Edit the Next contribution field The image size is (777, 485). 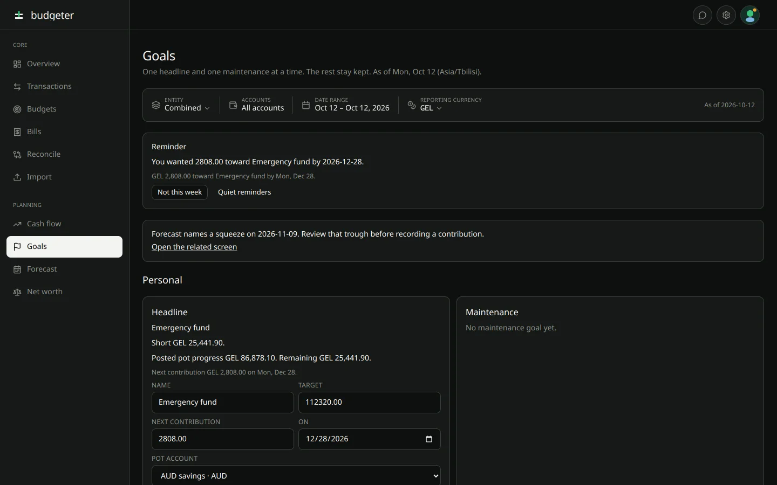click(x=223, y=439)
